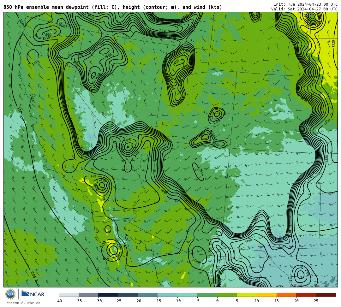Viewport: 341px width, 307px height.
Task: Click the 25 colorbar tick label
Action: coord(316,301)
